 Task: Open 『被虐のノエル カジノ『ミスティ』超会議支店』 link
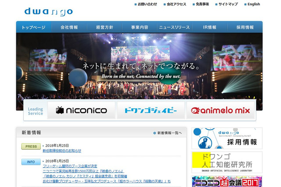85,176
